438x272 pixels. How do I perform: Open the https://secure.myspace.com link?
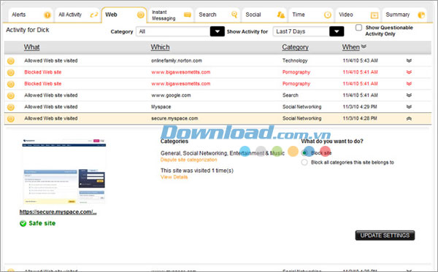[x=58, y=212]
